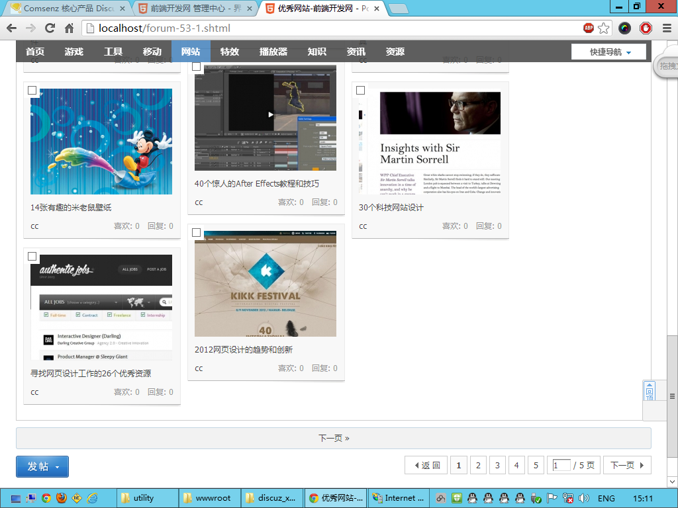The height and width of the screenshot is (508, 678).
Task: Click the Mickey Mouse wallpaper thumbnail
Action: click(x=101, y=142)
